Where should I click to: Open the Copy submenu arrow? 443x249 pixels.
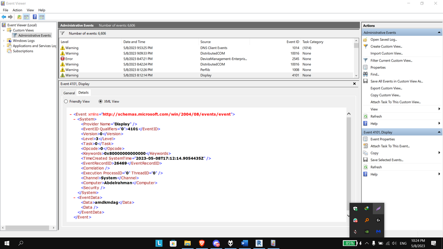pyautogui.click(x=439, y=153)
